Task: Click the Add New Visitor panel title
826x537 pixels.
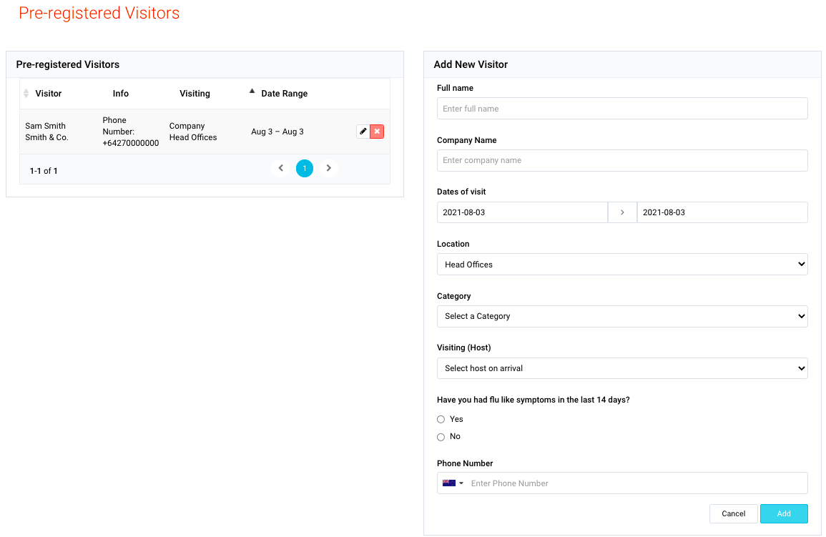Action: point(471,64)
